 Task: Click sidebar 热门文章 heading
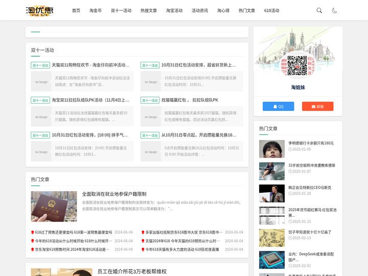click(268, 129)
